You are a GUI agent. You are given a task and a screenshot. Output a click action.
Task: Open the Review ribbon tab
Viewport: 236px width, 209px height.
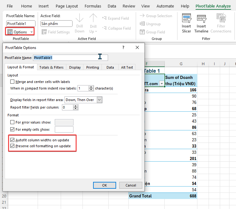pyautogui.click(x=129, y=6)
